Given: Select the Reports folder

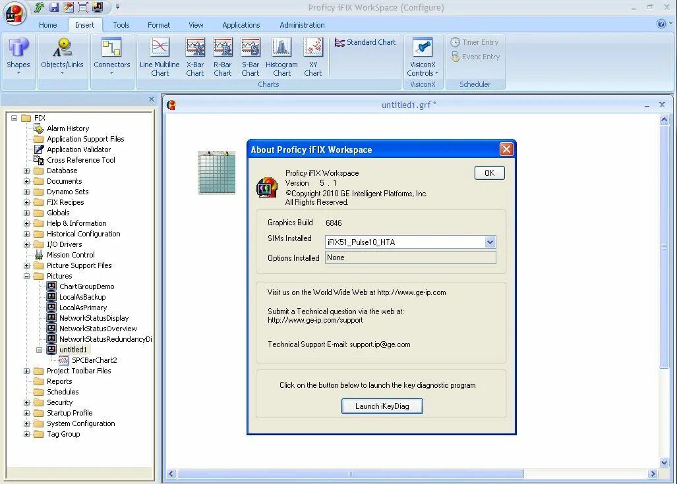Looking at the screenshot, I should 59,381.
